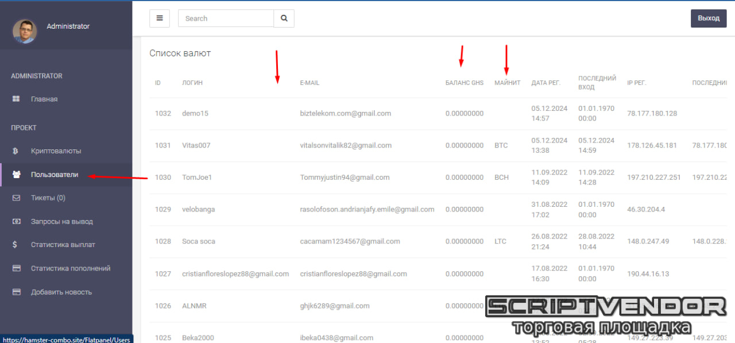Click the magnifier search button

(284, 18)
